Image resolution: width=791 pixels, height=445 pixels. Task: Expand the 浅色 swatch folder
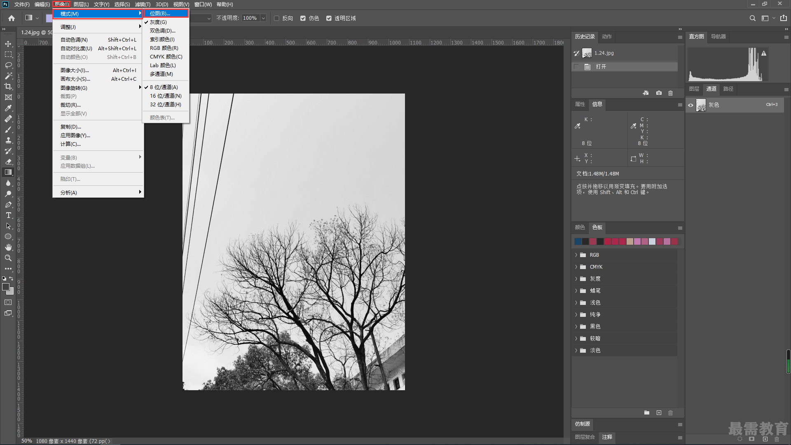pyautogui.click(x=576, y=303)
